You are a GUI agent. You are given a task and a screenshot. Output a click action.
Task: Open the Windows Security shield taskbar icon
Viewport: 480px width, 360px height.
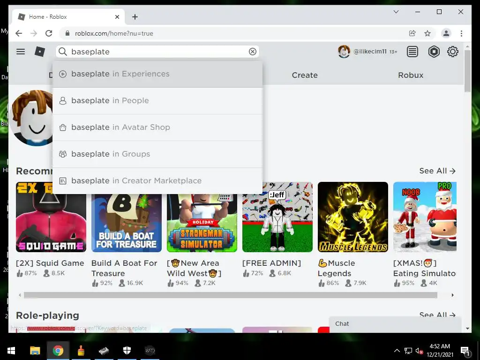point(127,351)
